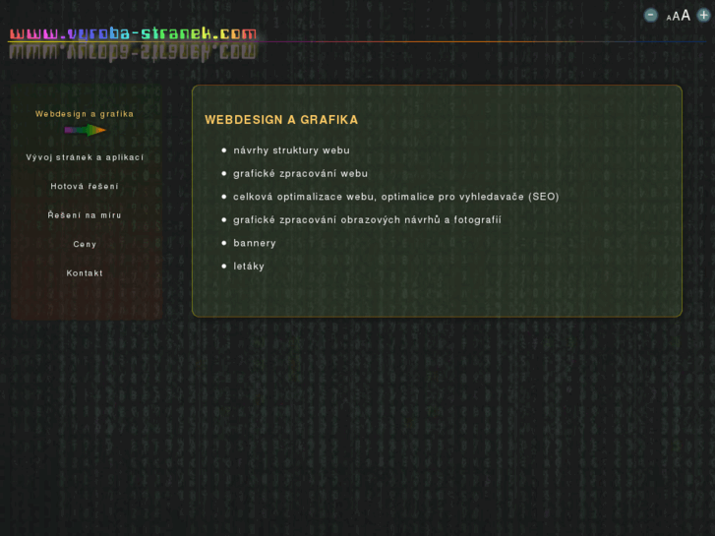The image size is (715, 536).
Task: Go to Vývoj stránek a aplikací
Action: [85, 157]
